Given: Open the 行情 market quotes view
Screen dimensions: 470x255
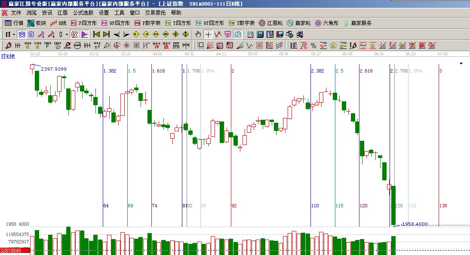Looking at the screenshot, I should [x=14, y=23].
